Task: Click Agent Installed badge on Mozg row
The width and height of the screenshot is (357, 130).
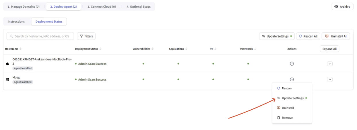Action: pos(23,82)
